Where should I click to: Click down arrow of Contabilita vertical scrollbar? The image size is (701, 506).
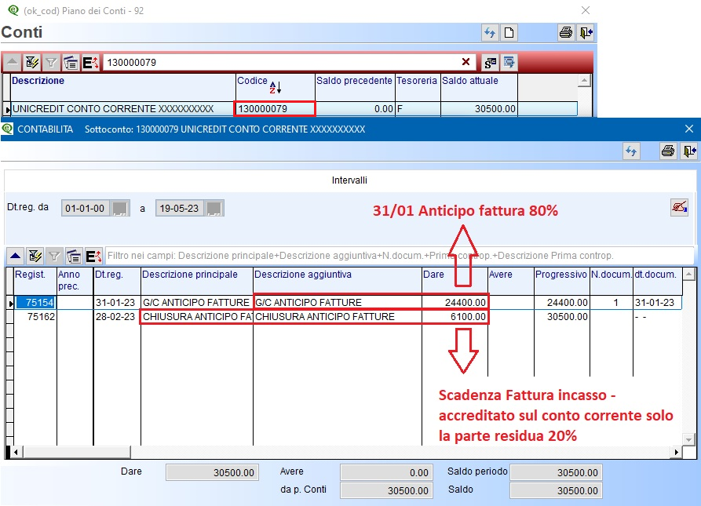tap(689, 439)
